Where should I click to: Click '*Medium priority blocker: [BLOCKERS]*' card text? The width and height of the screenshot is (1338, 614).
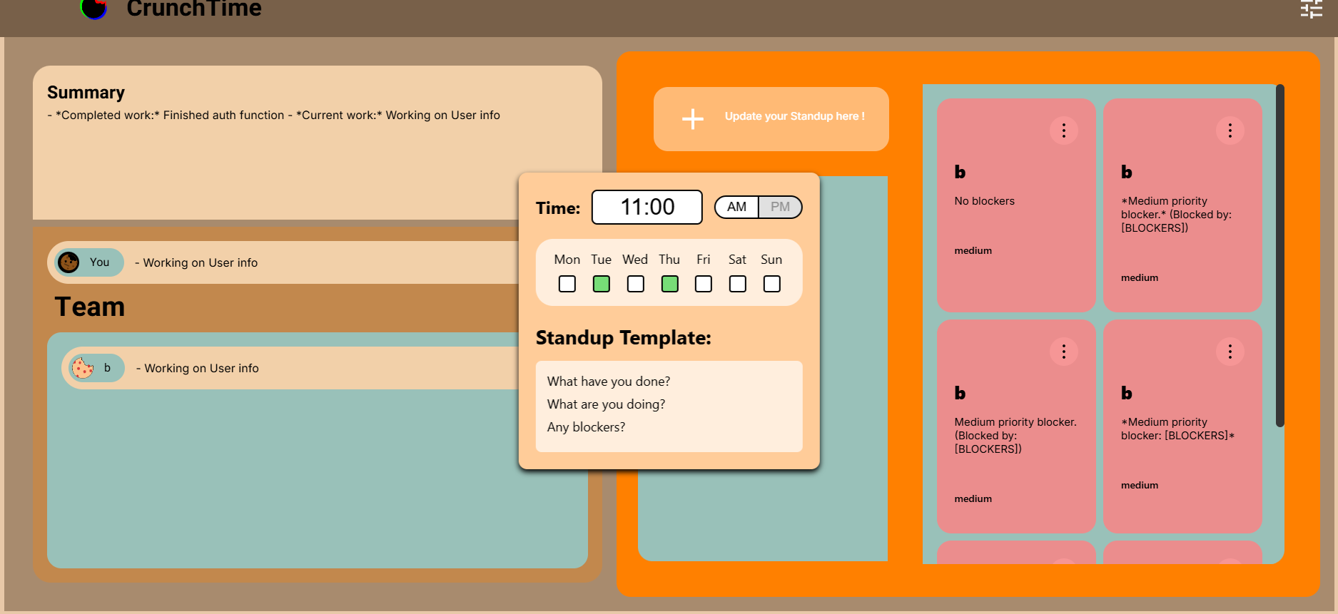(1177, 429)
